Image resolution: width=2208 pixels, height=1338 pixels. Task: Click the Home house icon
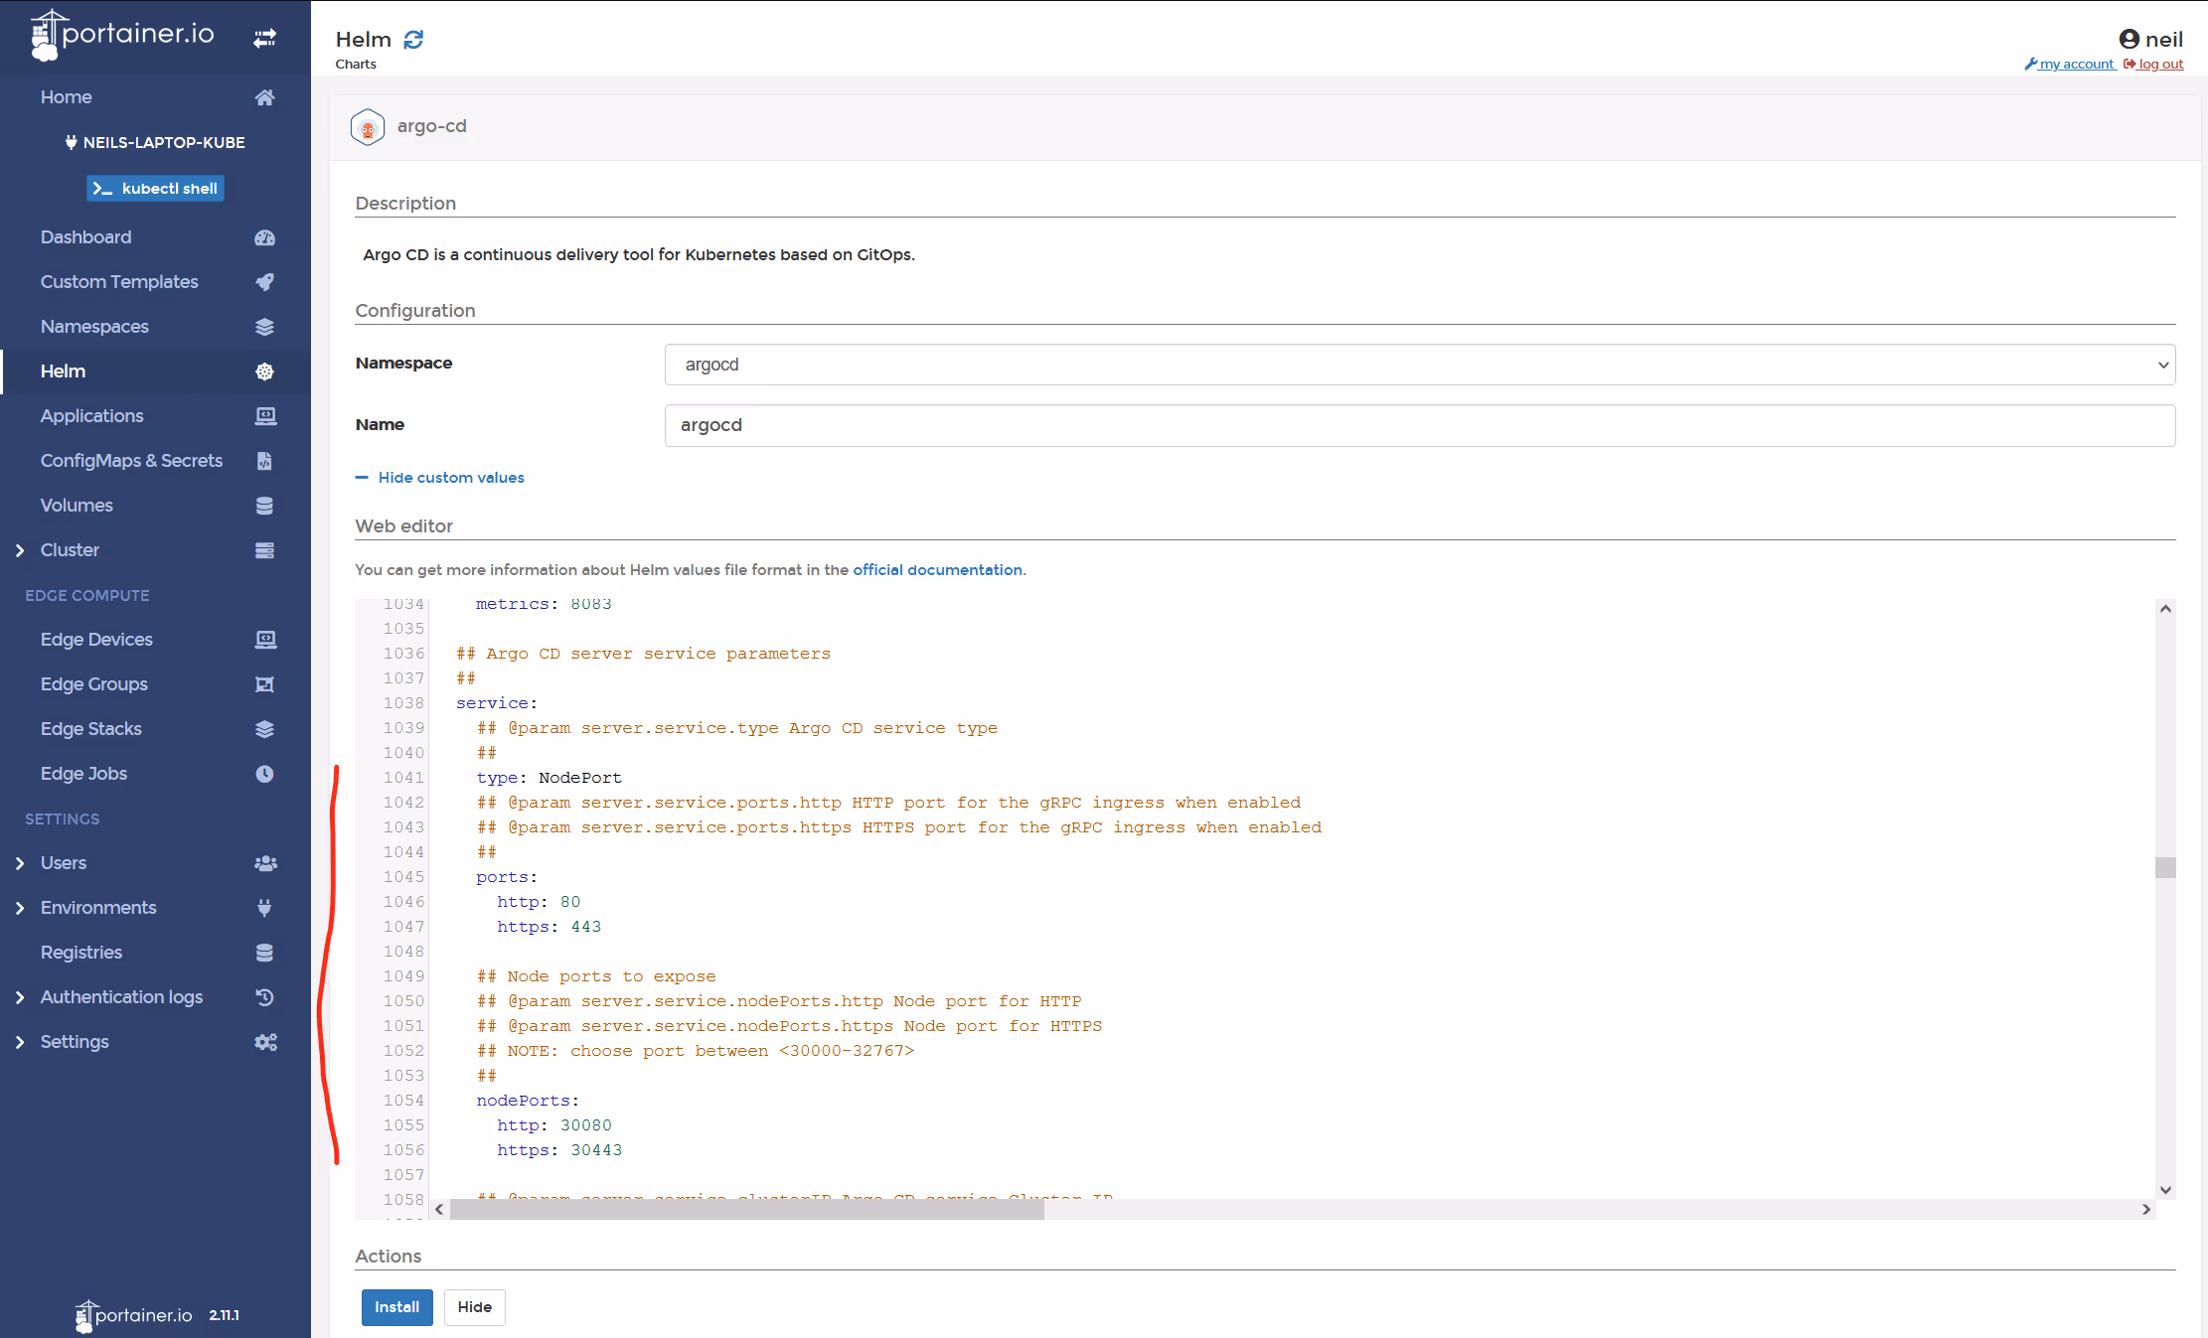264,97
